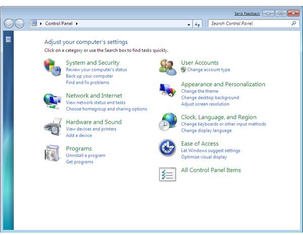Screen dimensions: 303x235
Task: Click the Programs software box icon
Action: tap(52, 153)
